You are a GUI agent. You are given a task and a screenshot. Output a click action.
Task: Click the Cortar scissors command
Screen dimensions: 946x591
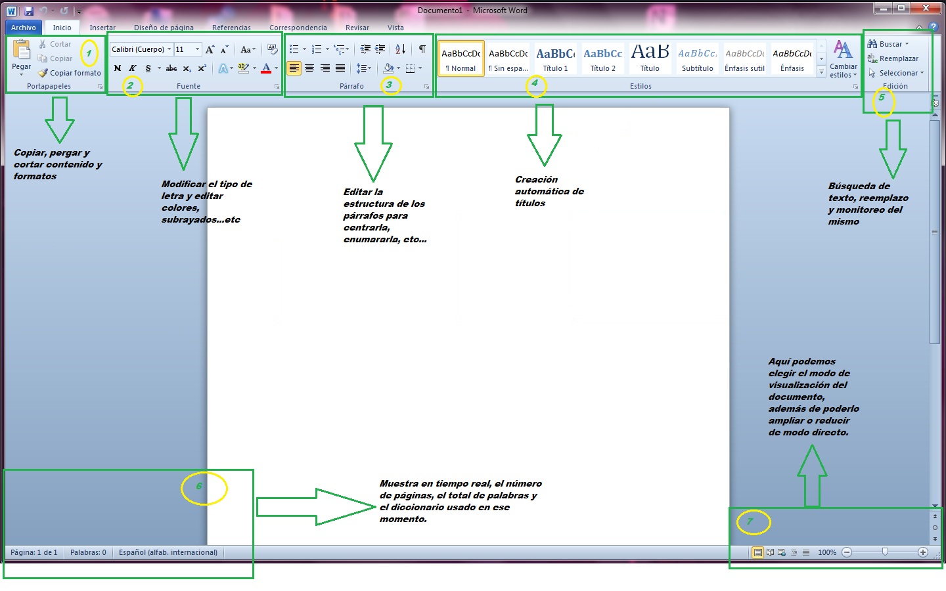click(55, 44)
